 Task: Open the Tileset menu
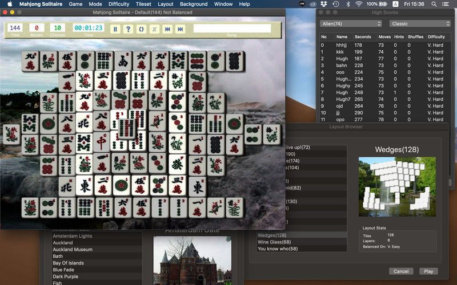coord(143,4)
